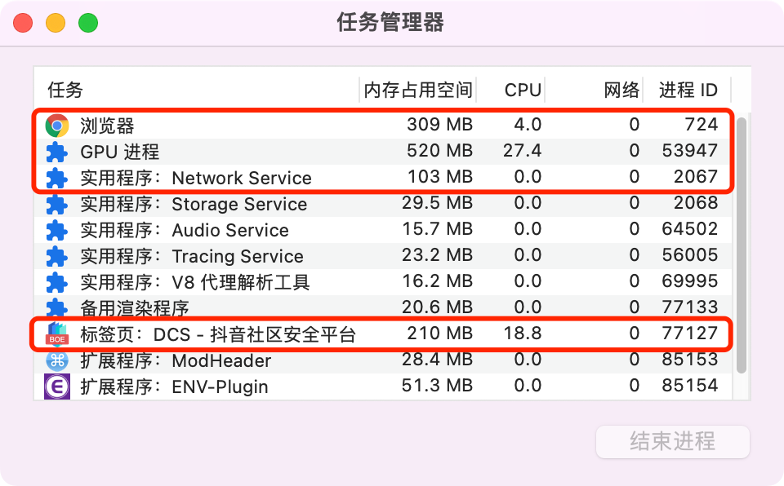This screenshot has height=486, width=784.
Task: Click the puzzle icon beside Network Service
Action: (x=57, y=178)
